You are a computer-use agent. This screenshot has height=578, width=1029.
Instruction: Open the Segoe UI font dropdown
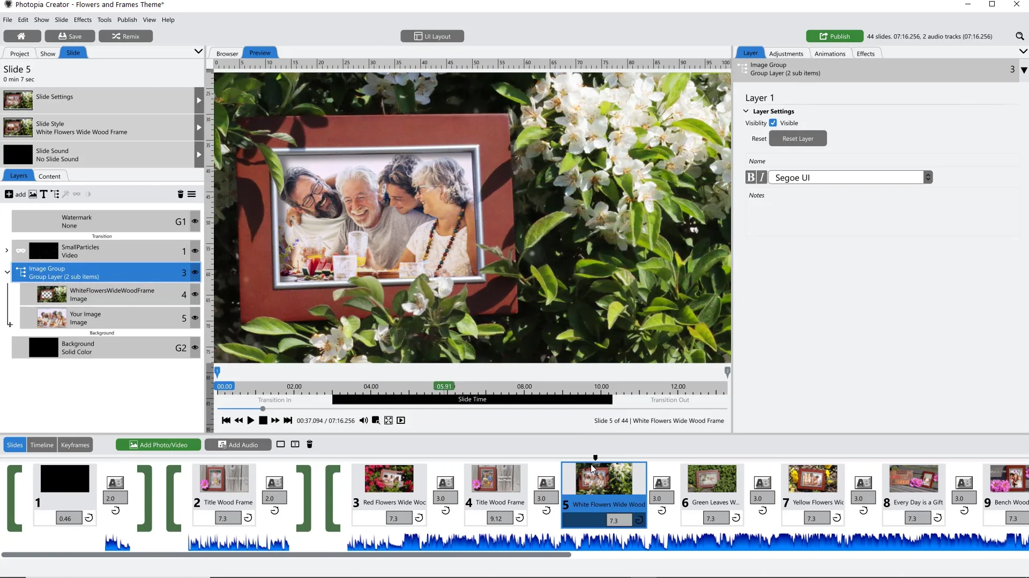tap(928, 178)
